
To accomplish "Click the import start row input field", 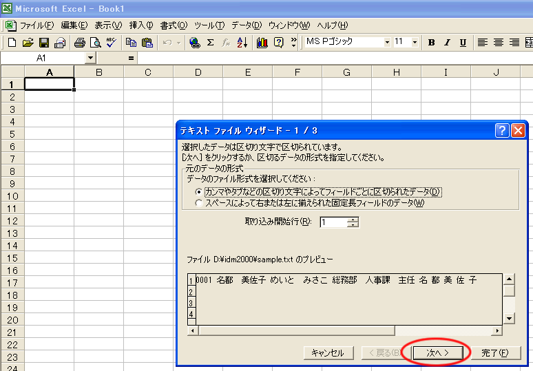I will pyautogui.click(x=334, y=222).
